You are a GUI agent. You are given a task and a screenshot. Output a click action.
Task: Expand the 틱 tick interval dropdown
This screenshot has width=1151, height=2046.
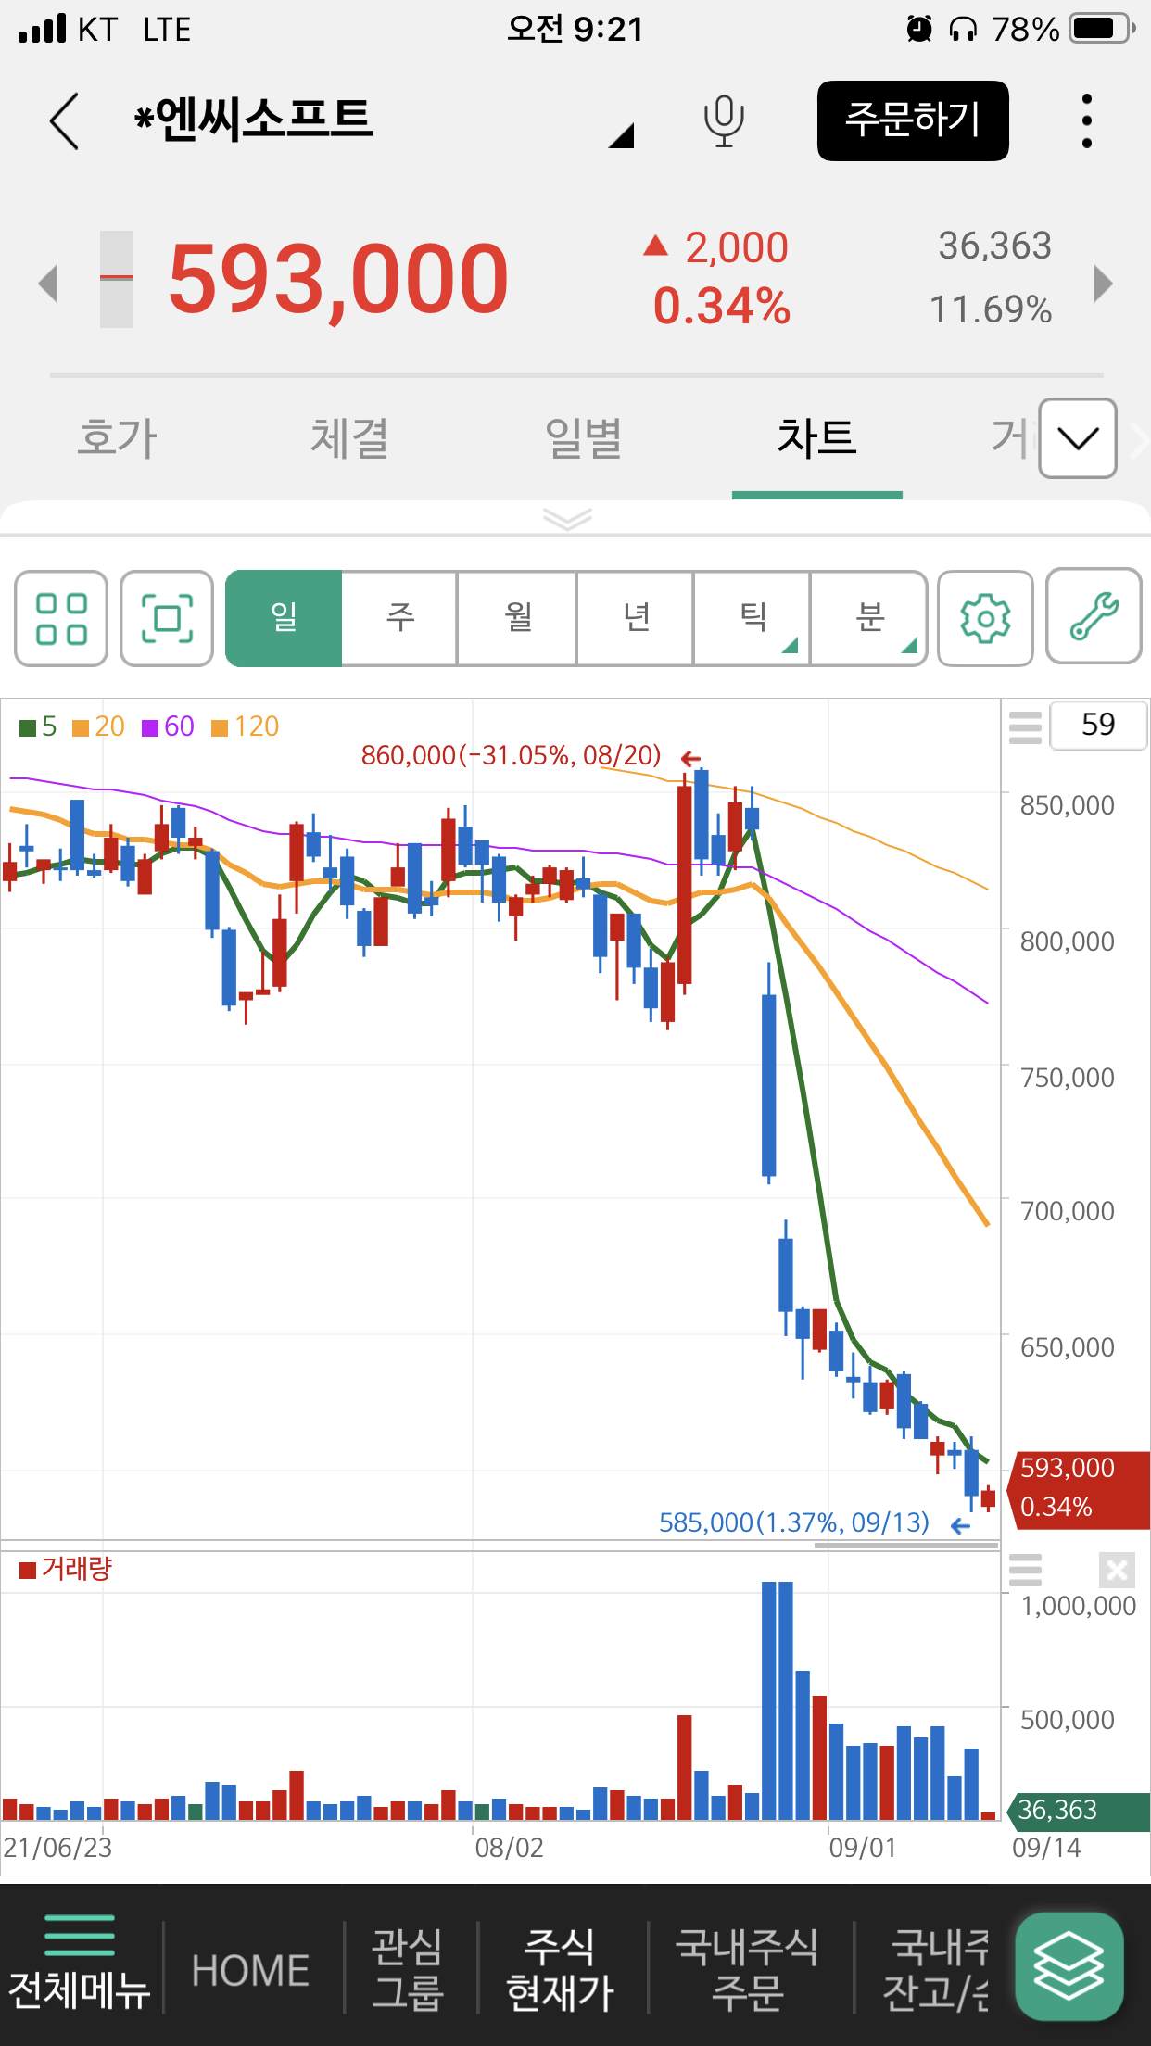(753, 618)
